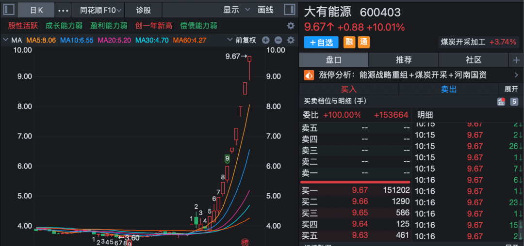Toggle the 5-level order book icon
Viewport: 524px width, 246px height.
pyautogui.click(x=514, y=102)
